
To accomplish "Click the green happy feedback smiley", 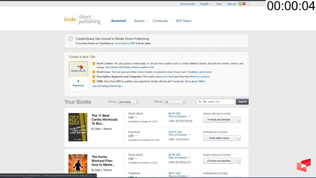I will (240, 4).
